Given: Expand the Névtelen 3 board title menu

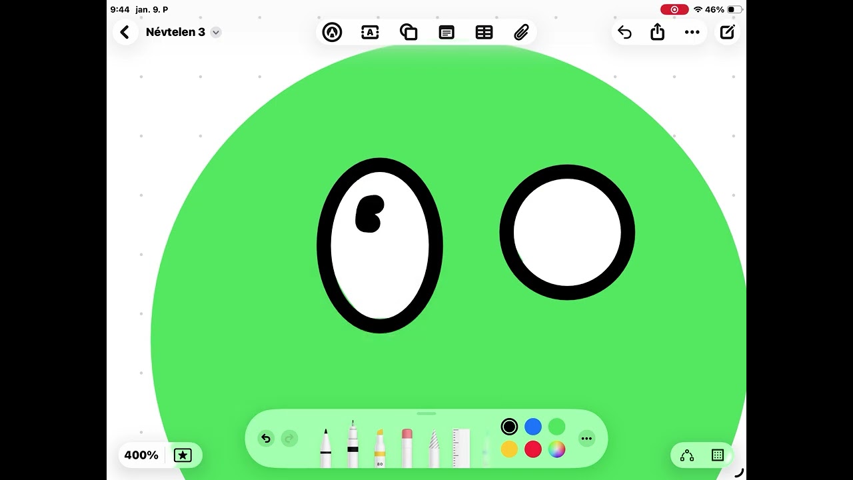Looking at the screenshot, I should [x=216, y=33].
